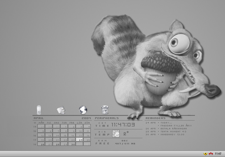
Task: Click the ONS weekday header
Action: 57,123
